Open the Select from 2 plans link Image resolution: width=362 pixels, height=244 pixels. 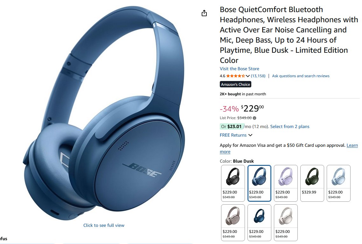coord(290,126)
